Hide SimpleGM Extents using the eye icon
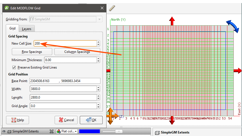This screenshot has width=242, height=136. tap(4, 131)
